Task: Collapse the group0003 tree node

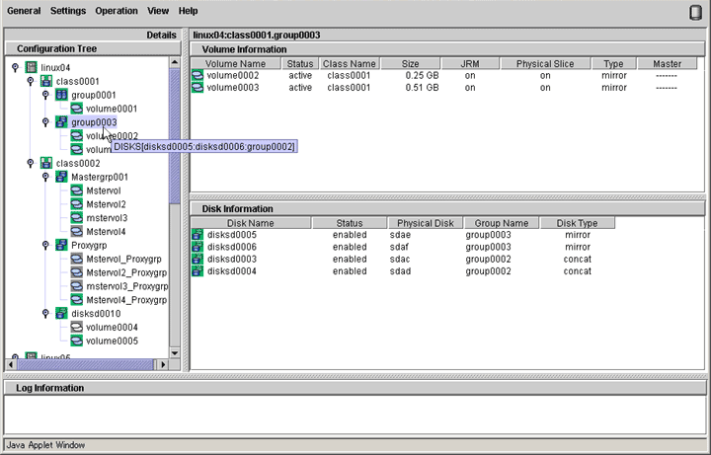Action: coord(45,122)
